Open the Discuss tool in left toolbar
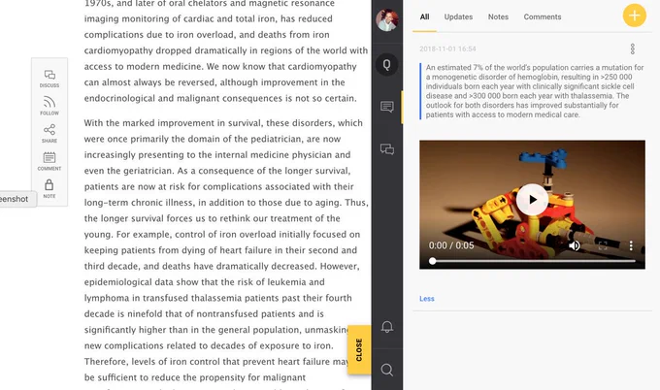Image resolution: width=660 pixels, height=390 pixels. point(49,79)
